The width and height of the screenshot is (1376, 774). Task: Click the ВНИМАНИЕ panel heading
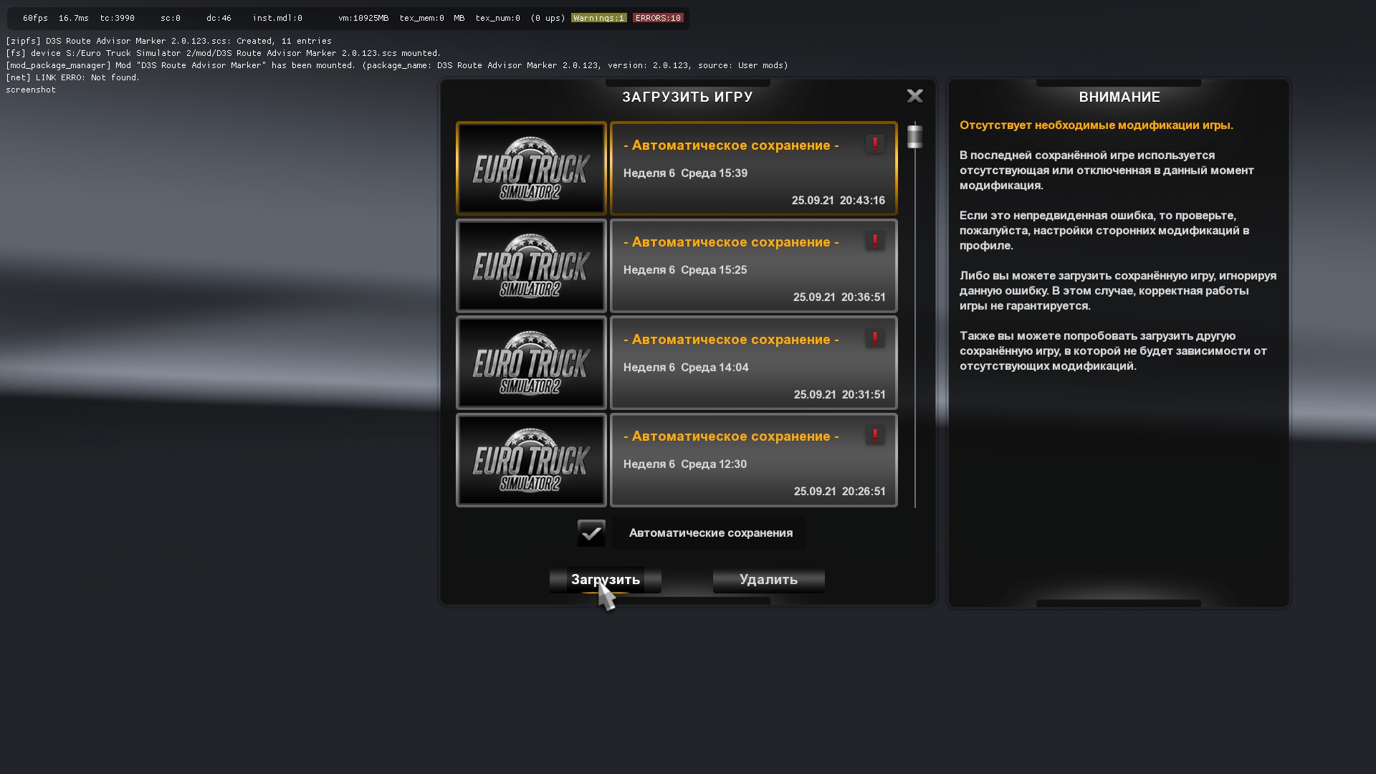coord(1119,97)
